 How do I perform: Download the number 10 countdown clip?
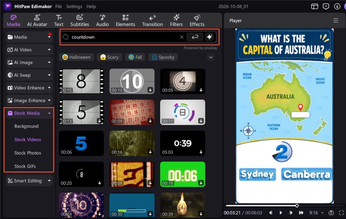[150, 90]
